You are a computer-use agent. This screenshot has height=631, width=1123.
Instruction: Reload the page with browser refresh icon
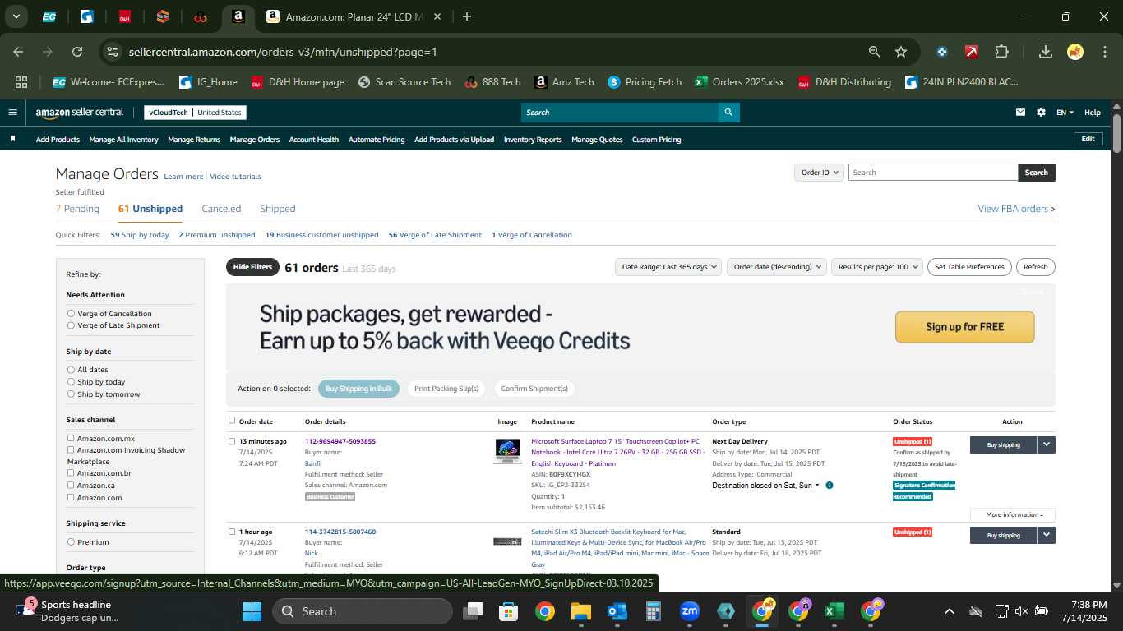point(77,52)
